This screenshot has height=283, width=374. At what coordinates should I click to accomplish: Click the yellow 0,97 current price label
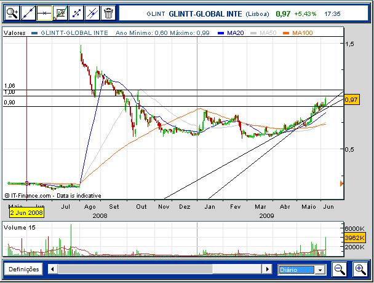pyautogui.click(x=352, y=99)
